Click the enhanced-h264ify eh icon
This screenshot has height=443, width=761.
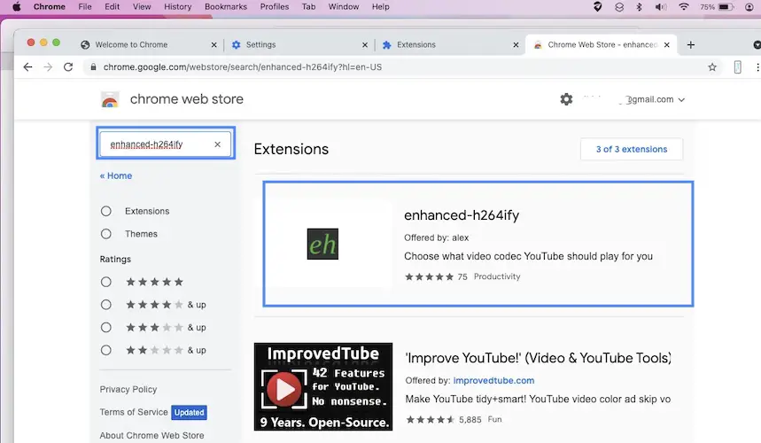pyautogui.click(x=322, y=244)
